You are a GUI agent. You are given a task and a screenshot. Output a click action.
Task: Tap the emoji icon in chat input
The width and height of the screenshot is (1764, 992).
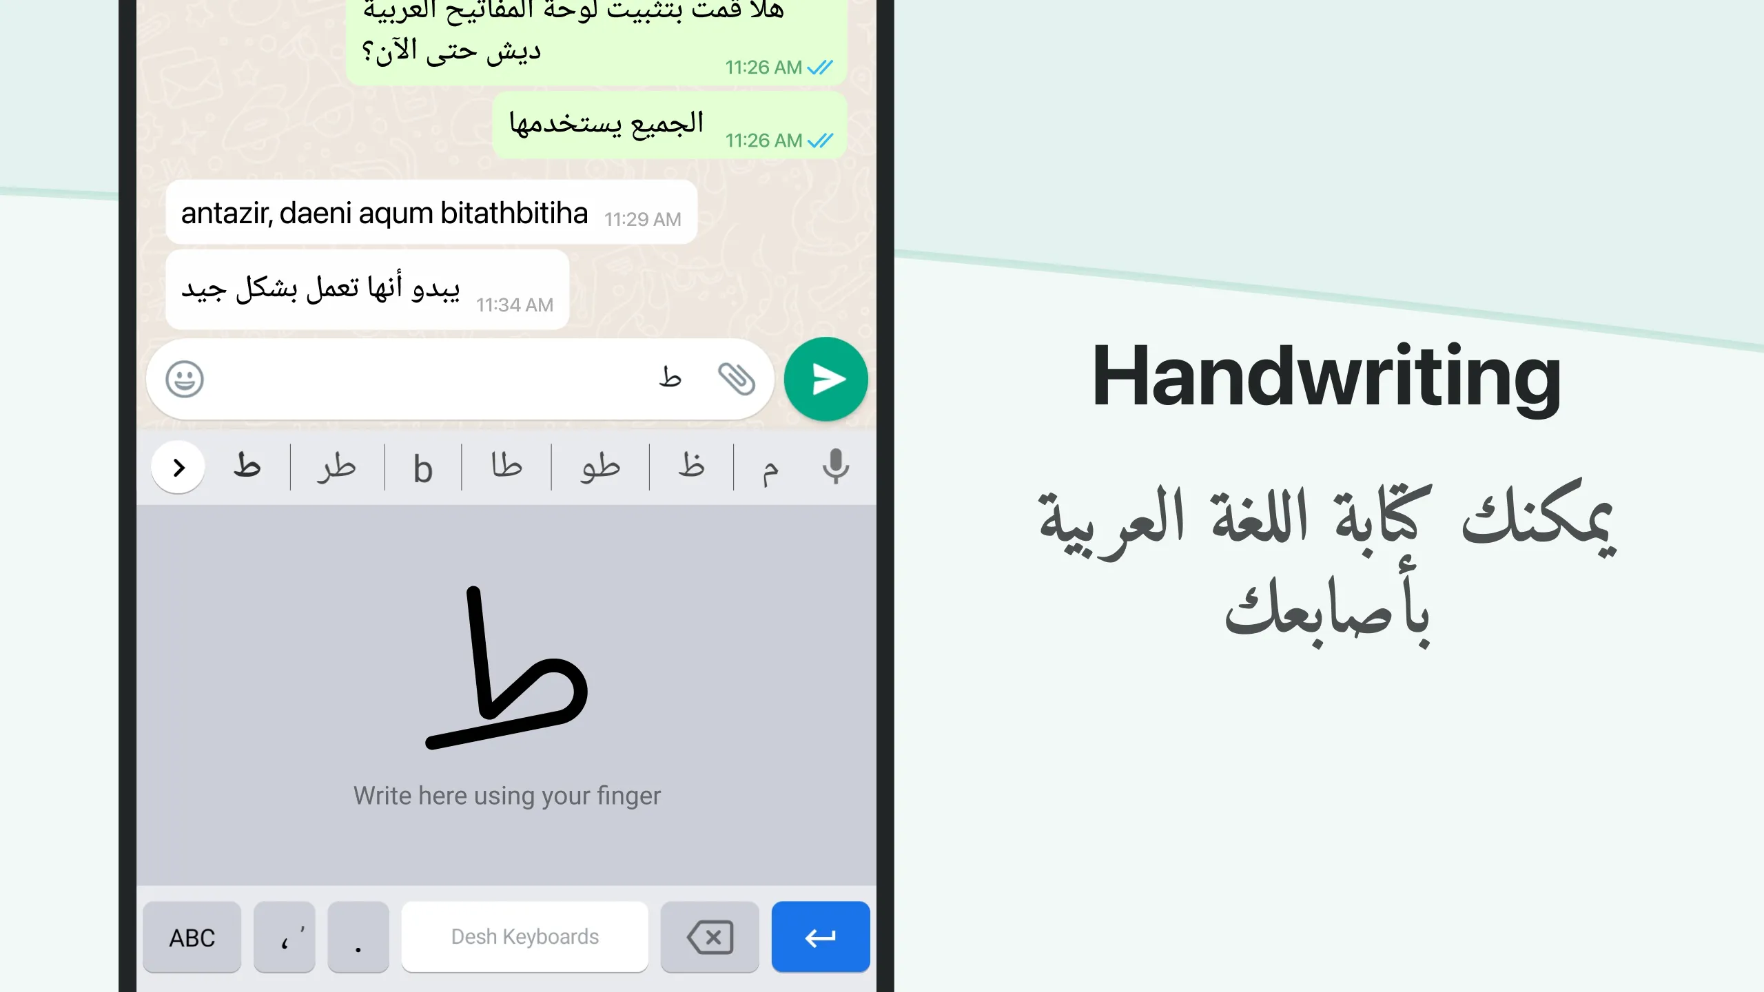coord(185,379)
